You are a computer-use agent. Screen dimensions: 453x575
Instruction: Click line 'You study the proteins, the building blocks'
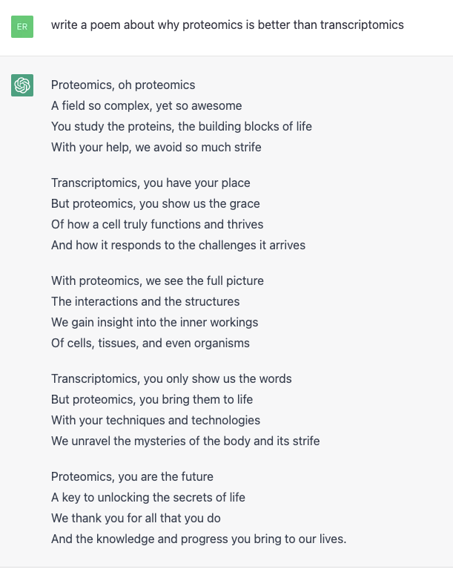click(182, 127)
